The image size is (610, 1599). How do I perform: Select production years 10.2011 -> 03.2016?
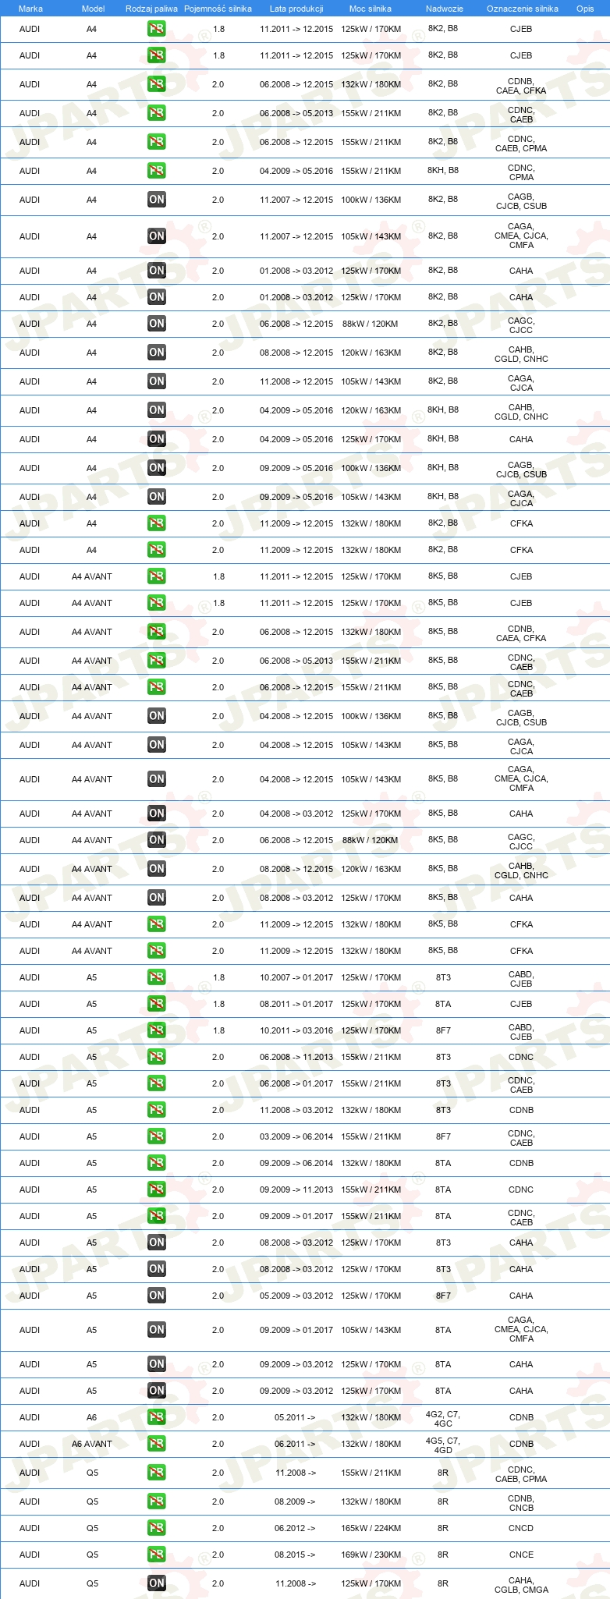click(x=296, y=1030)
